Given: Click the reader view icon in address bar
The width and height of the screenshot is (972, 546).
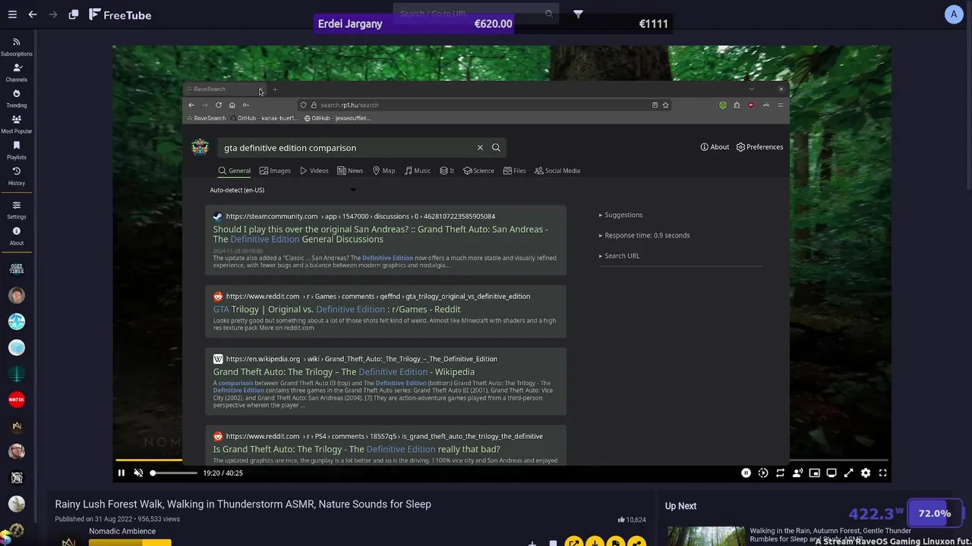Looking at the screenshot, I should tap(655, 105).
